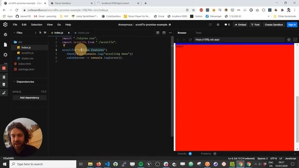This screenshot has height=168, width=299.
Task: Click the Create Sandbox button
Action: coord(274,25)
